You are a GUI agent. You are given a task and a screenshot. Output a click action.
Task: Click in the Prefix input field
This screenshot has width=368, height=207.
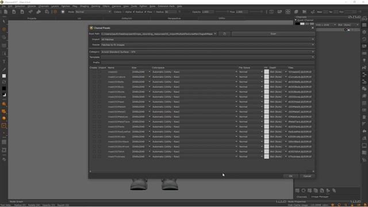[208, 63]
